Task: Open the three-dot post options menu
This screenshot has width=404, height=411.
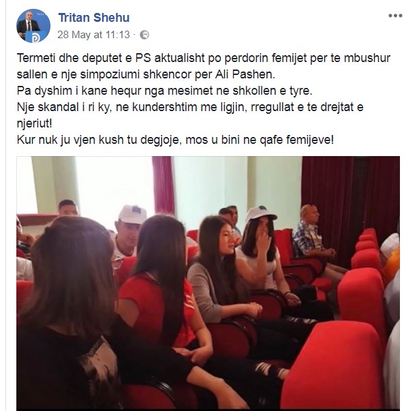Action: [x=395, y=16]
